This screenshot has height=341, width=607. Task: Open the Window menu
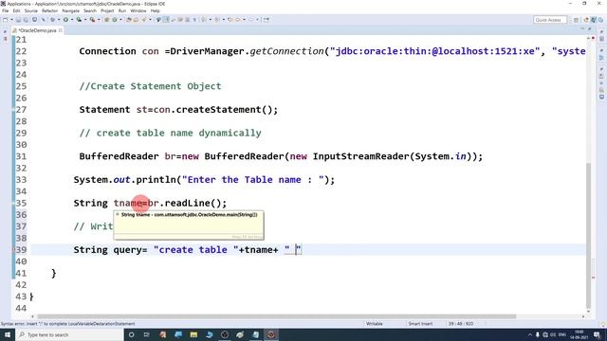click(138, 10)
